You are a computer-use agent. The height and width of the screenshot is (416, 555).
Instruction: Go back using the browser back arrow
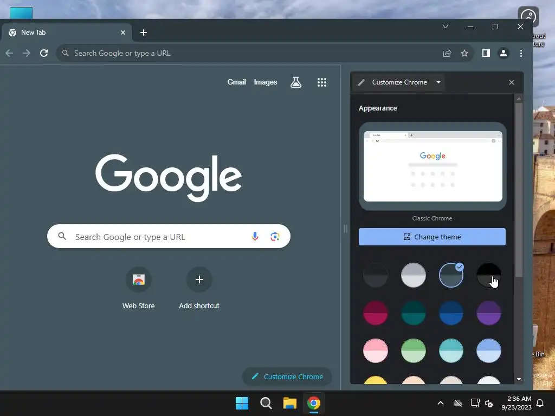(x=9, y=53)
